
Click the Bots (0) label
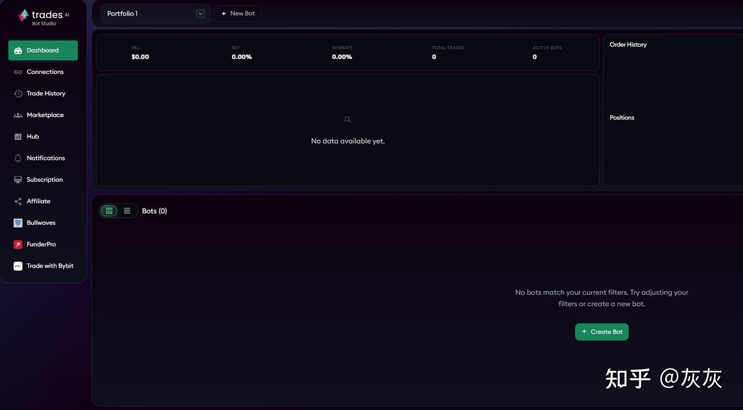(x=154, y=211)
